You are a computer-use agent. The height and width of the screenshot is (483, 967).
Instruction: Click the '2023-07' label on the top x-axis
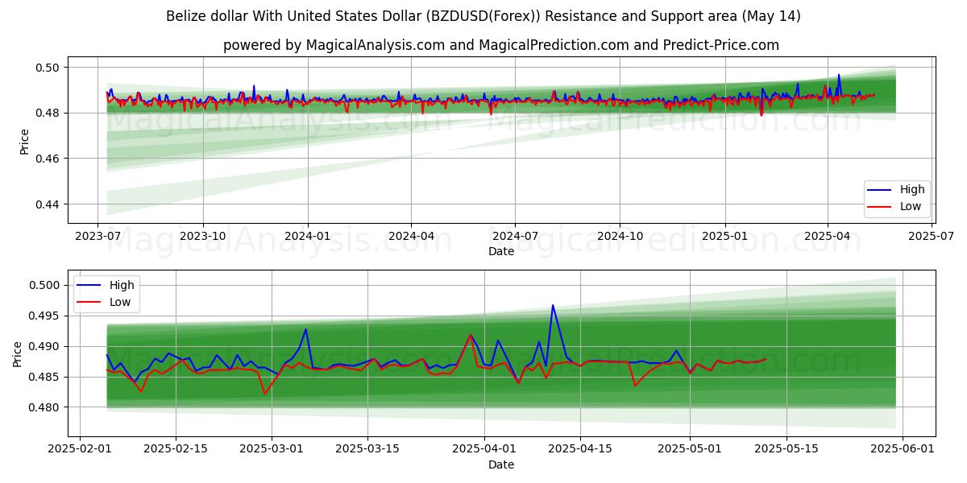[x=98, y=237]
